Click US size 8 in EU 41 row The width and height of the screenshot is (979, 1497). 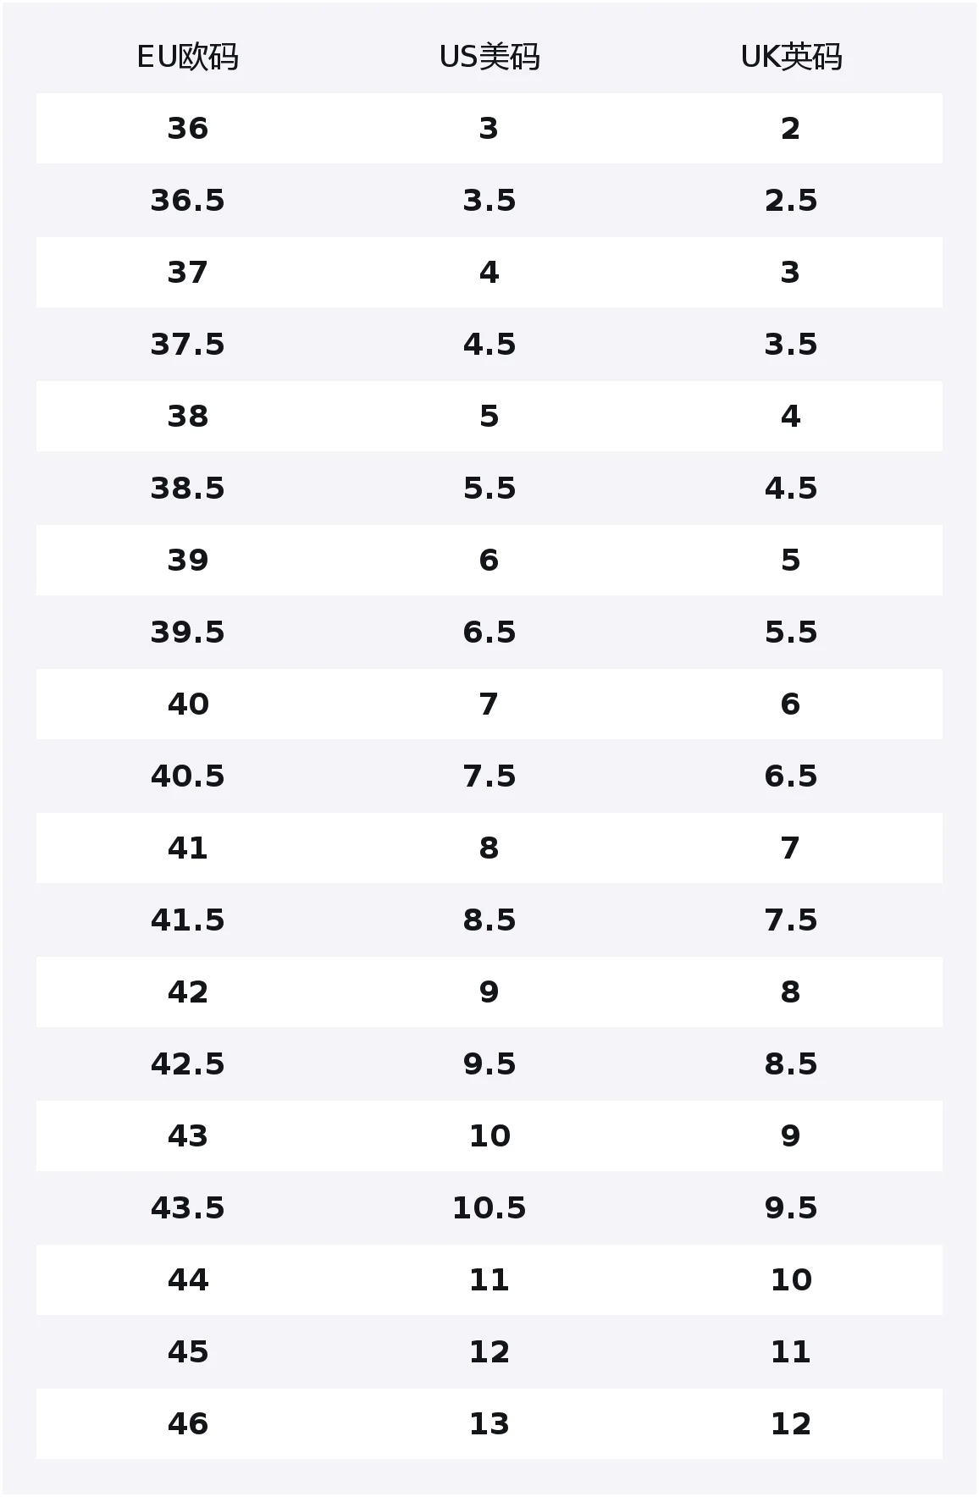click(489, 848)
